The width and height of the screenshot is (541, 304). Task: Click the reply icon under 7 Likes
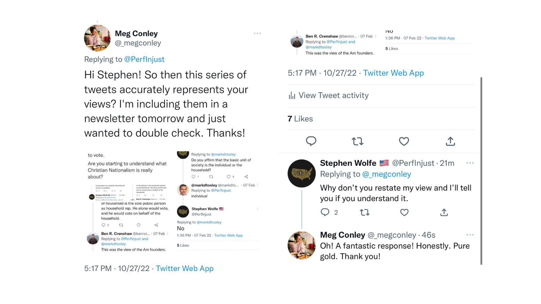[x=311, y=141]
